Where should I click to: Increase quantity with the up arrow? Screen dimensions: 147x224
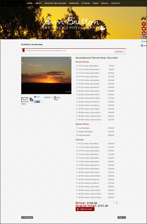pyautogui.click(x=117, y=202)
